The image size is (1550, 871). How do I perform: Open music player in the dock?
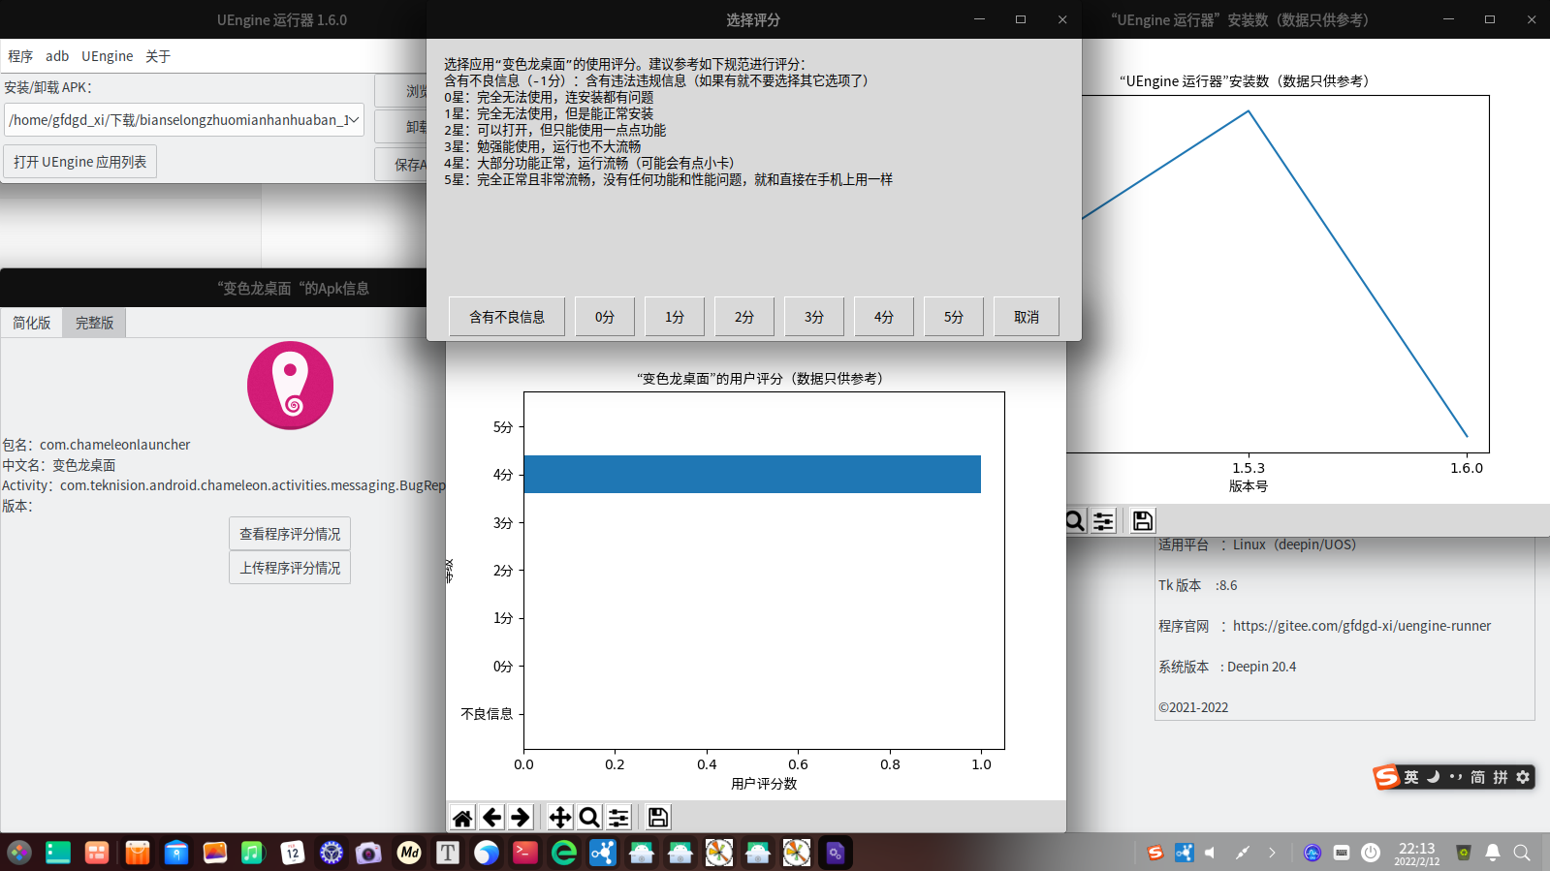click(253, 853)
